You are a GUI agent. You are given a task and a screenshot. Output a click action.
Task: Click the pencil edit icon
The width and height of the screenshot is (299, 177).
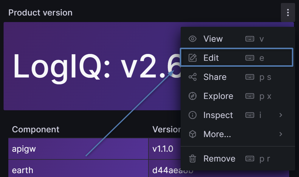click(x=193, y=58)
